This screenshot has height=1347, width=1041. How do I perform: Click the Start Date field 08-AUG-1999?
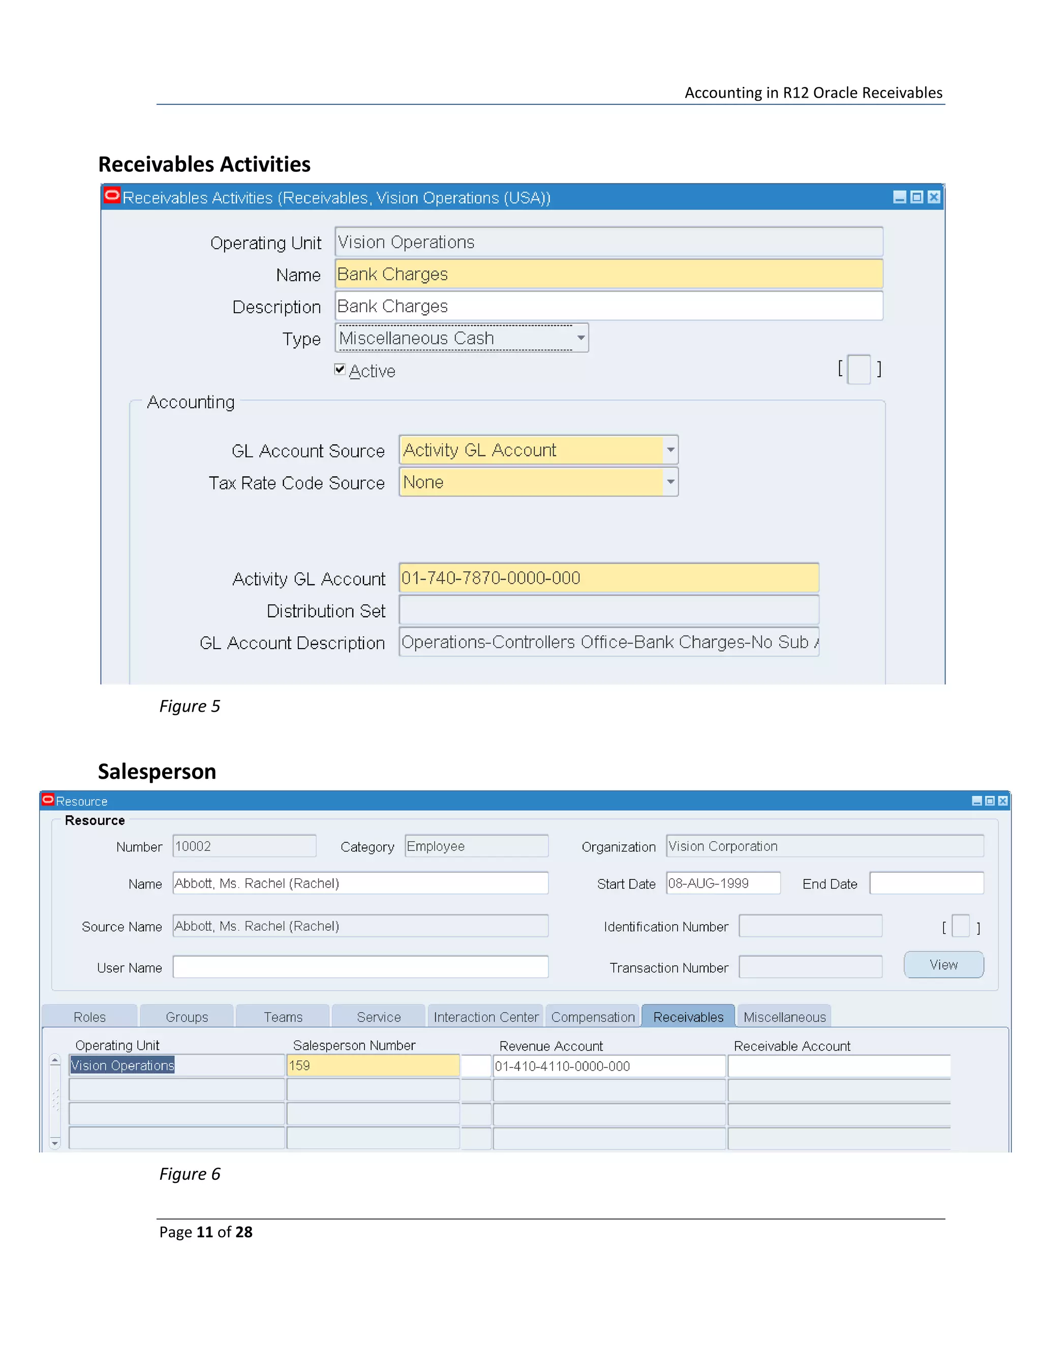pyautogui.click(x=723, y=883)
